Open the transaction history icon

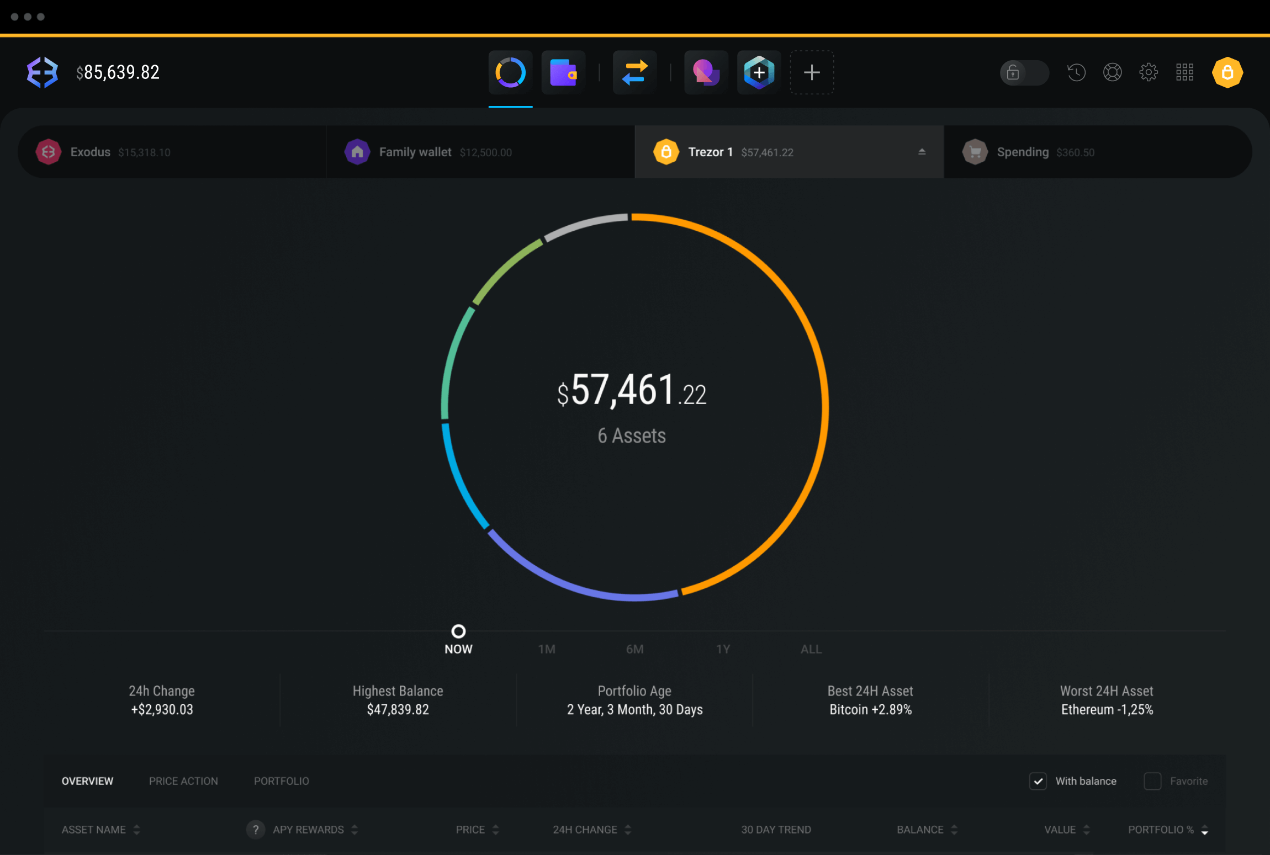point(1076,72)
